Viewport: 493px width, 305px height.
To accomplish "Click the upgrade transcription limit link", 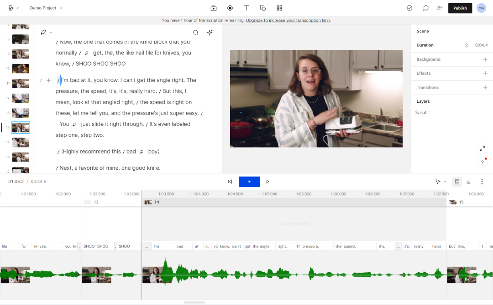I will (x=288, y=20).
